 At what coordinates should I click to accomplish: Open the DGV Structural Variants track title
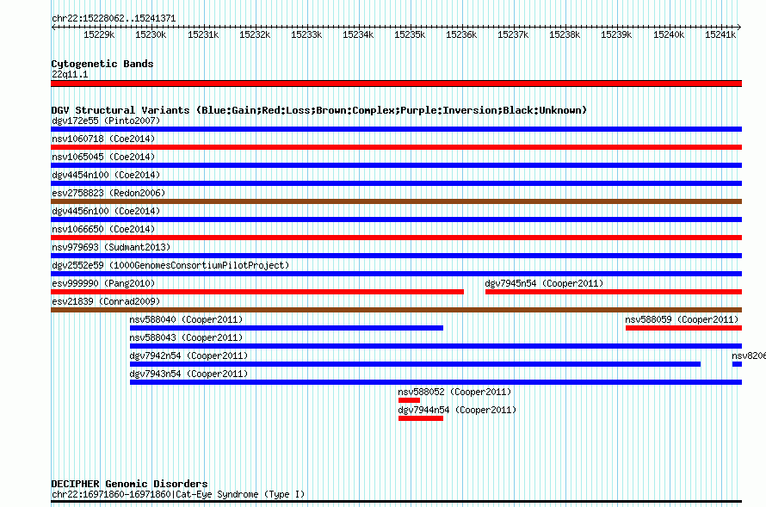click(319, 110)
